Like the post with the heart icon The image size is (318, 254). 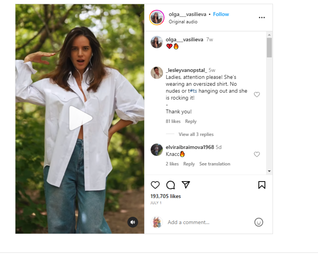click(x=155, y=185)
